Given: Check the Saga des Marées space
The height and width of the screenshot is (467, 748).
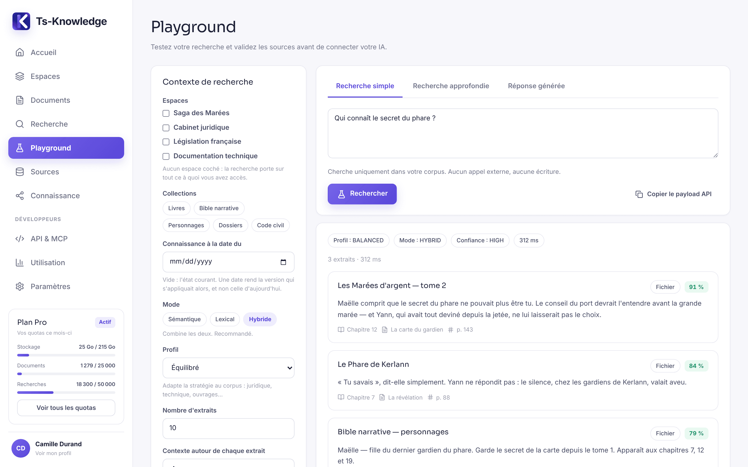Looking at the screenshot, I should pos(166,113).
